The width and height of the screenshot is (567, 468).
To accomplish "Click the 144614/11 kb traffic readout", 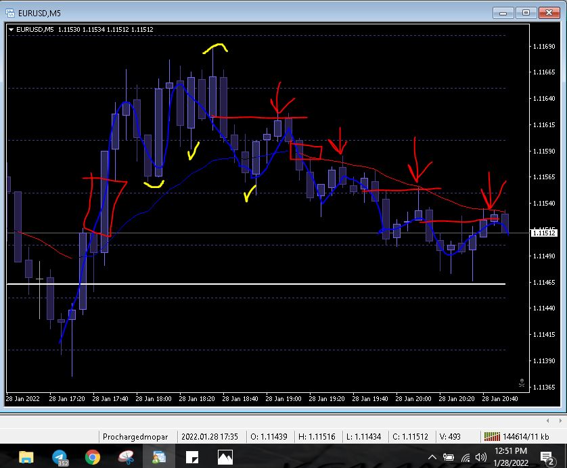I will coord(526,437).
